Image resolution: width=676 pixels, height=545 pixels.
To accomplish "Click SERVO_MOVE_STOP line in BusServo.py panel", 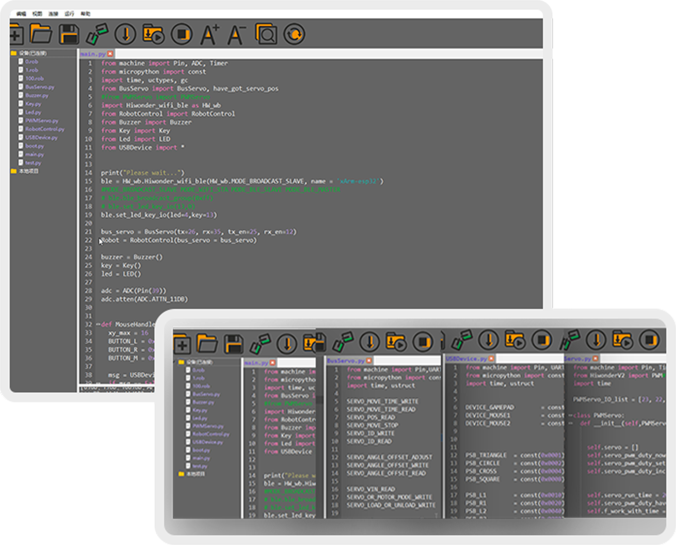I will coord(372,425).
